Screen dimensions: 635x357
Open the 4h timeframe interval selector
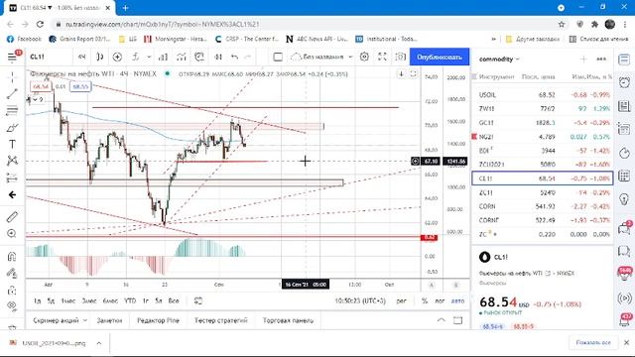pyautogui.click(x=81, y=58)
